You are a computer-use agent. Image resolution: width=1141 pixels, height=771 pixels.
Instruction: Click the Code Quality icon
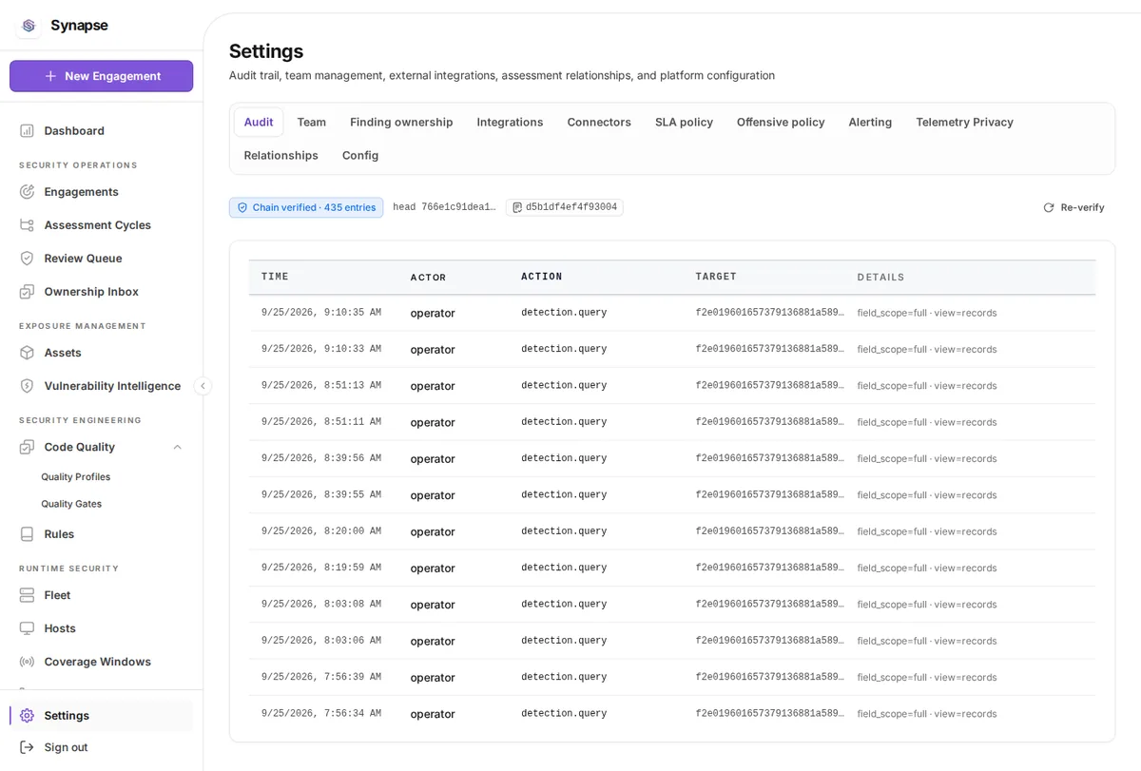coord(27,447)
